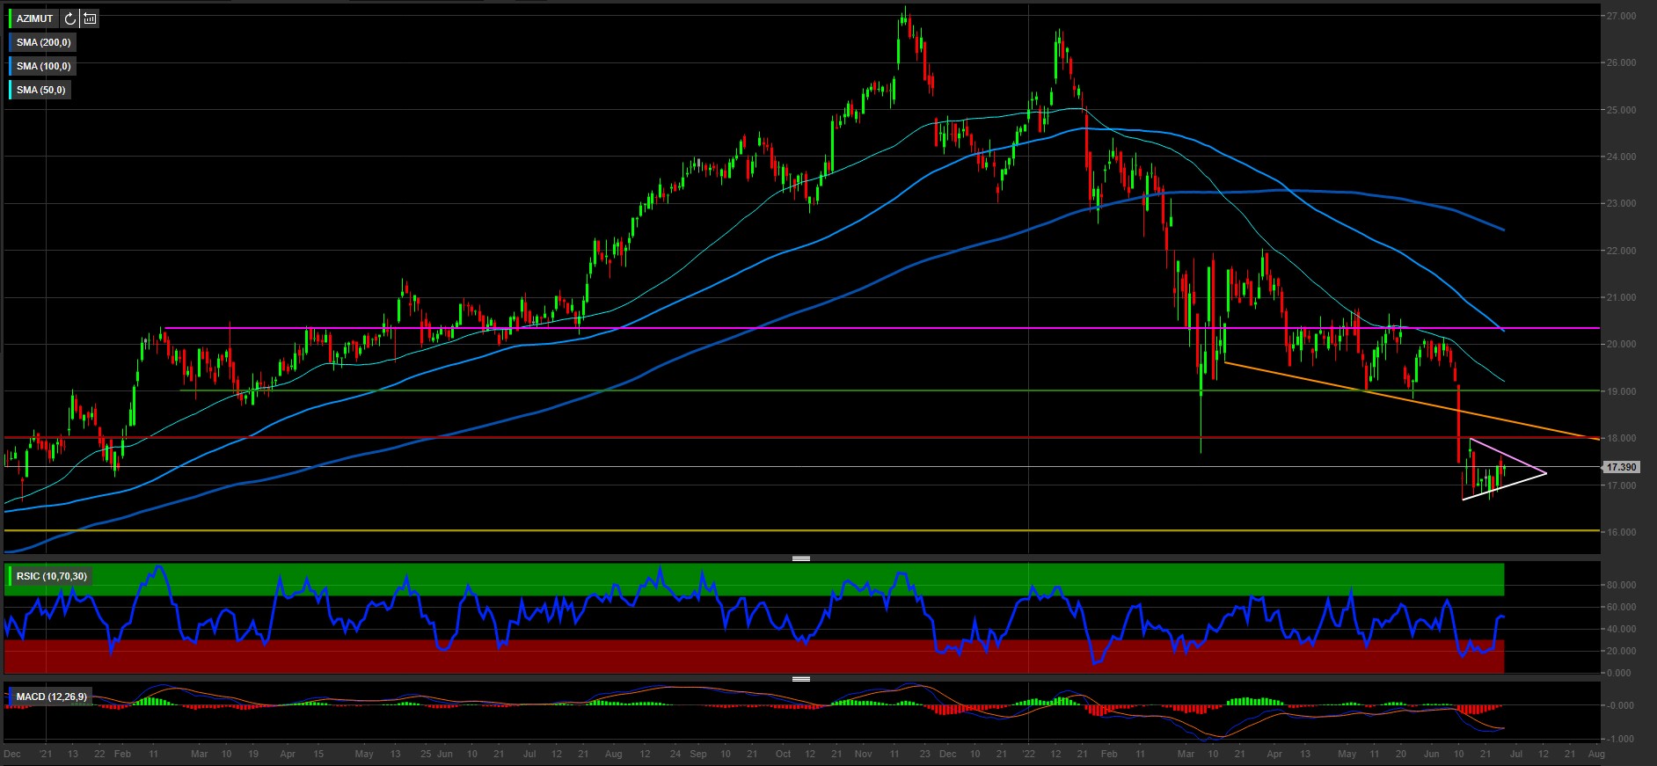1657x766 pixels.
Task: Open the RSIC (10,70,30) indicator label
Action: tap(51, 576)
